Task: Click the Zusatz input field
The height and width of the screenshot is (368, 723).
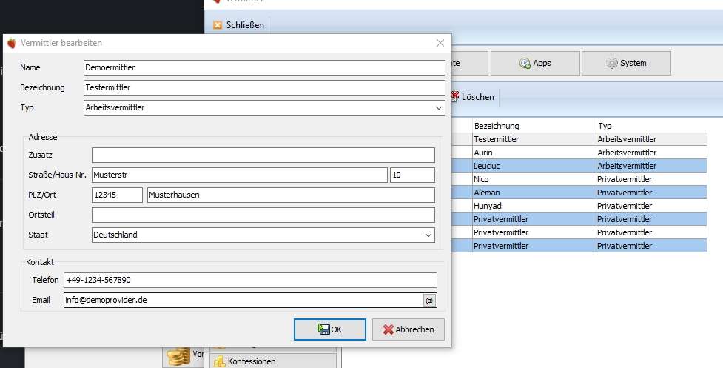Action: [263, 155]
